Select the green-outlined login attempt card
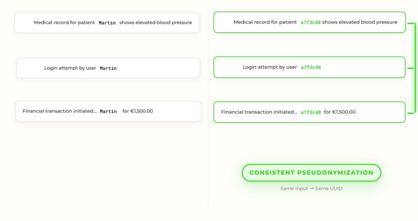418x221 pixels. point(309,67)
